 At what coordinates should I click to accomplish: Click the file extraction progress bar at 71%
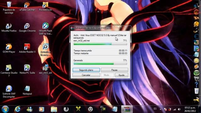100,44
